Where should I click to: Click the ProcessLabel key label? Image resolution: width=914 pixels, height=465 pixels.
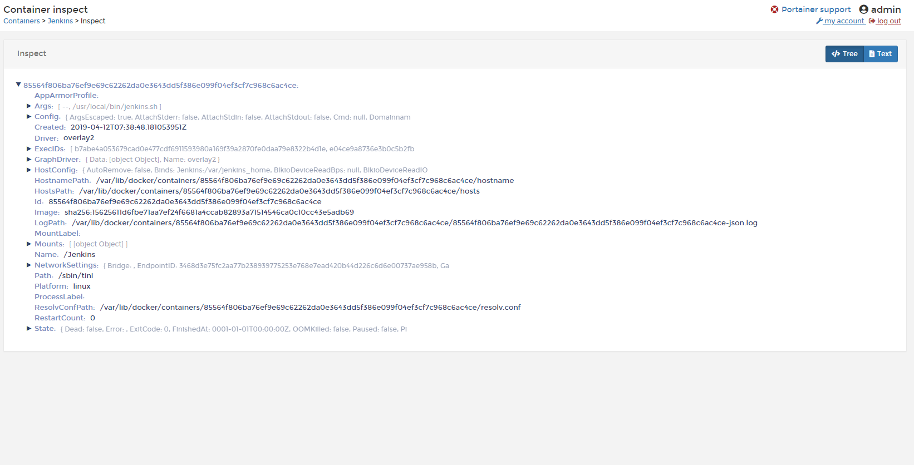point(60,297)
